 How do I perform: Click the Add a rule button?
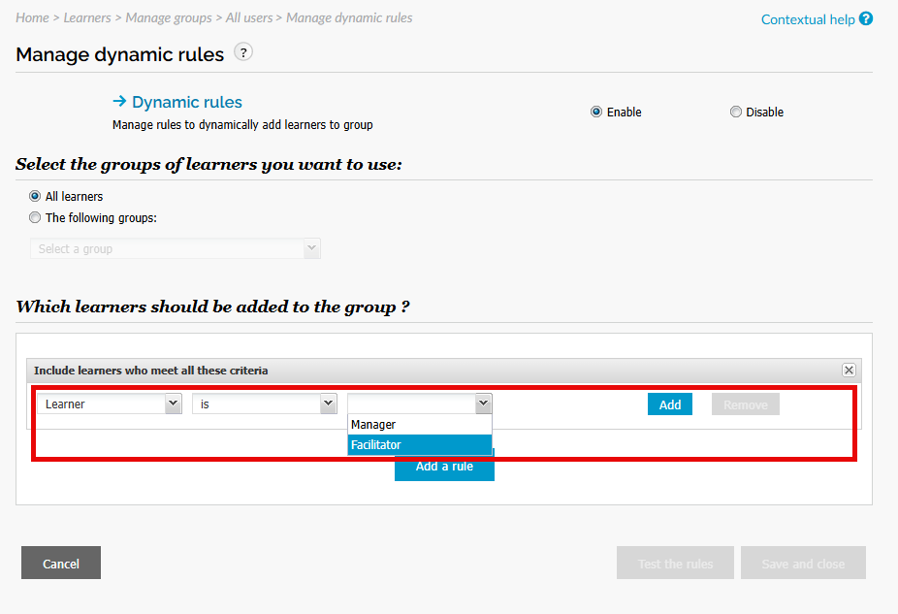pyautogui.click(x=444, y=469)
